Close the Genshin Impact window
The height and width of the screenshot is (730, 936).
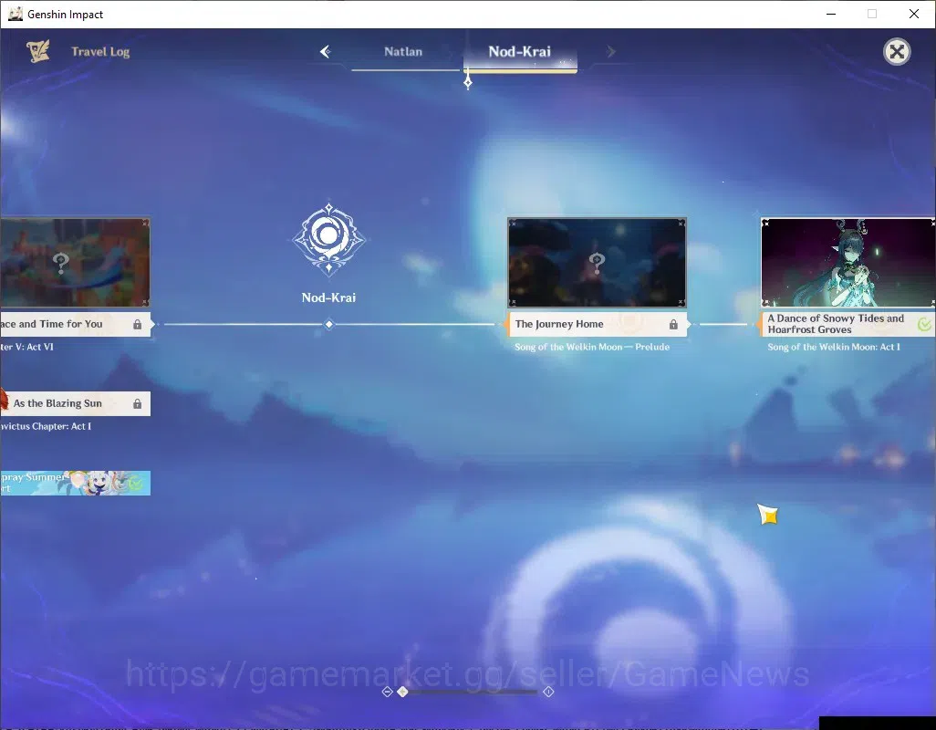coord(914,14)
